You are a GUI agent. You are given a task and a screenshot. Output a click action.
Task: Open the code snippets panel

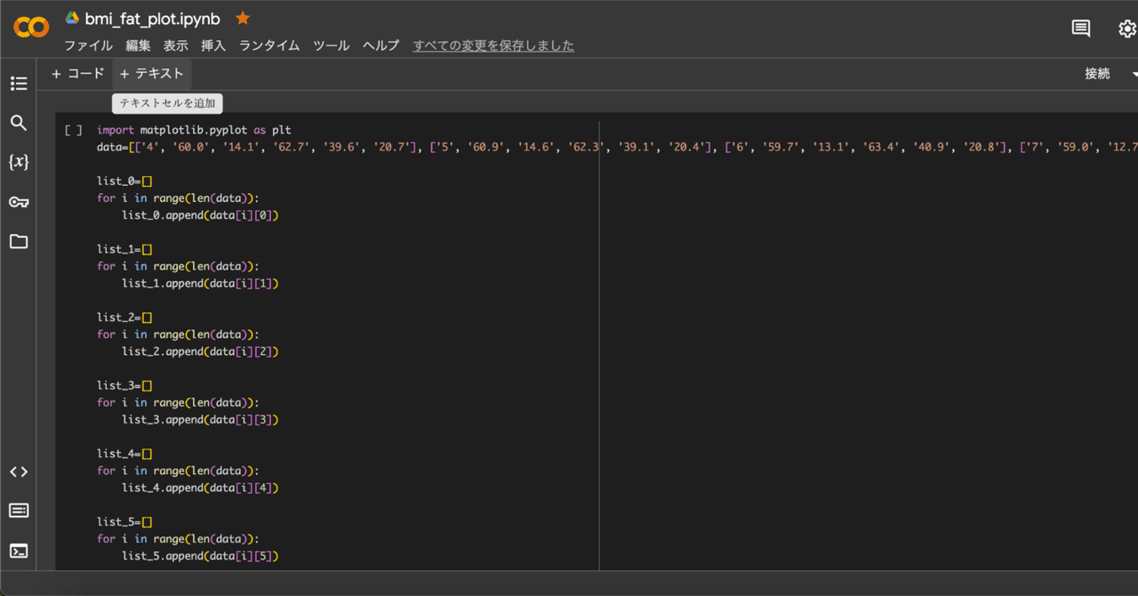click(x=18, y=471)
